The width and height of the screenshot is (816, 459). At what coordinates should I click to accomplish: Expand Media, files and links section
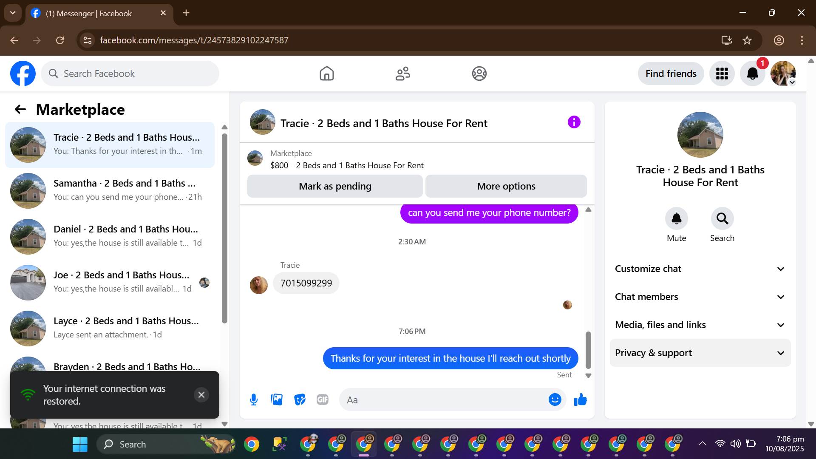(700, 325)
